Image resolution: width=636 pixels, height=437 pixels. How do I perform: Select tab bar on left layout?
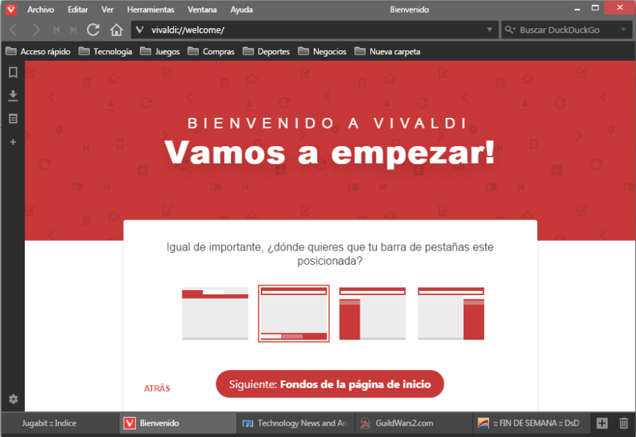click(x=372, y=313)
